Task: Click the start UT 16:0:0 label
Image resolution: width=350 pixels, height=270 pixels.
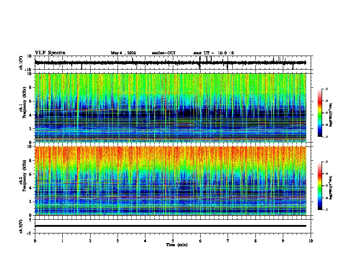Action: pos(213,53)
